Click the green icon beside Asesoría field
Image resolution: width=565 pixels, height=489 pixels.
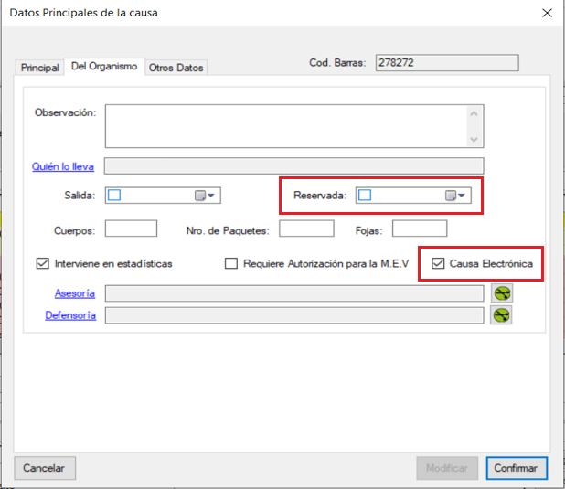coord(501,293)
